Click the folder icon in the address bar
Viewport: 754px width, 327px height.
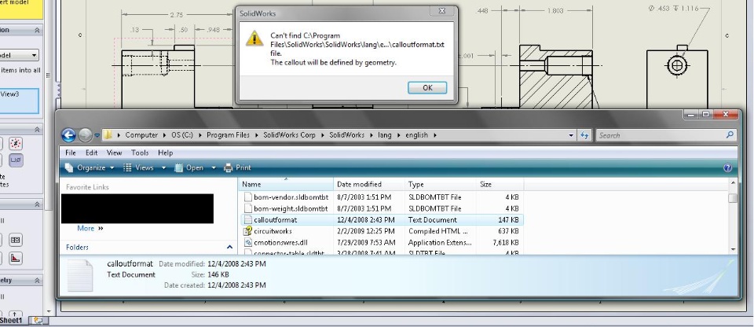click(x=108, y=135)
